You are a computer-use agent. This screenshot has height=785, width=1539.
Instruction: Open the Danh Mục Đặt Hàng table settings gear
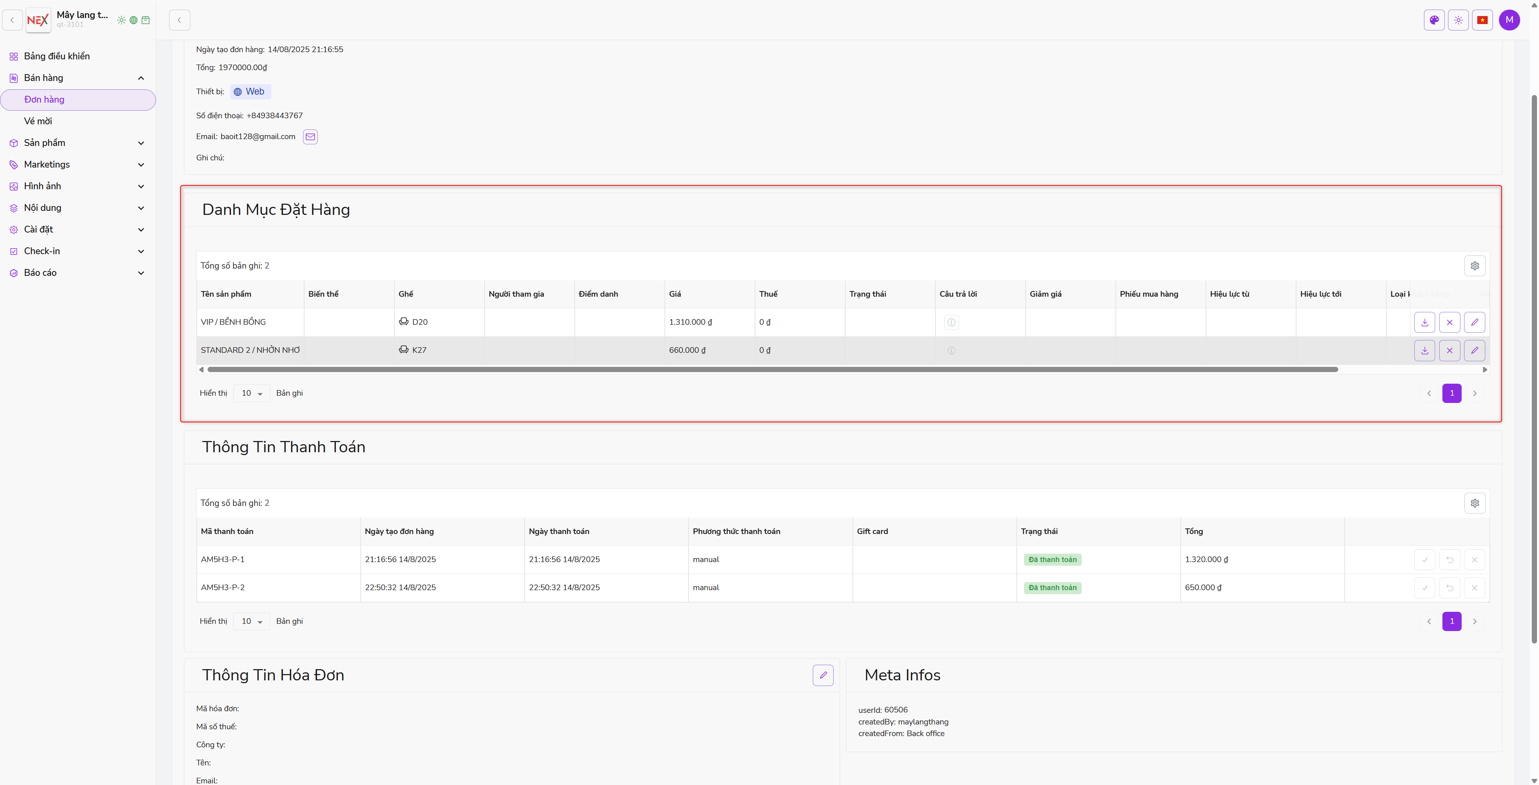coord(1474,266)
